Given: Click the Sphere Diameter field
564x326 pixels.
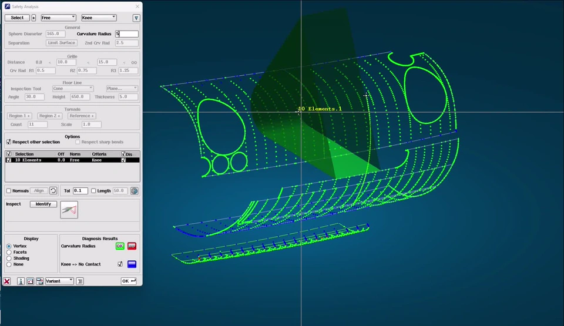Looking at the screenshot, I should coord(55,34).
